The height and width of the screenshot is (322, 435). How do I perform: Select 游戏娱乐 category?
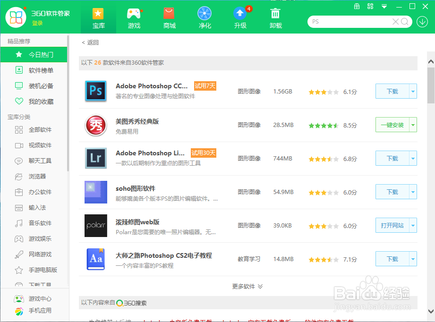[x=34, y=238]
